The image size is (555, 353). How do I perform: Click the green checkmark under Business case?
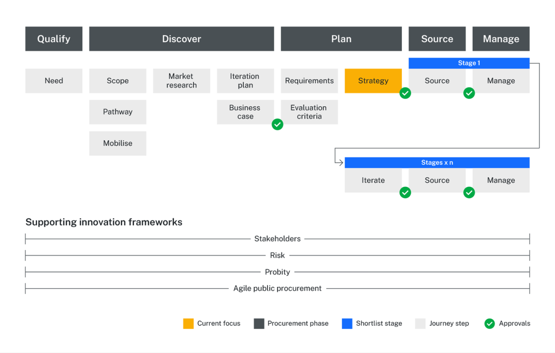(x=277, y=124)
